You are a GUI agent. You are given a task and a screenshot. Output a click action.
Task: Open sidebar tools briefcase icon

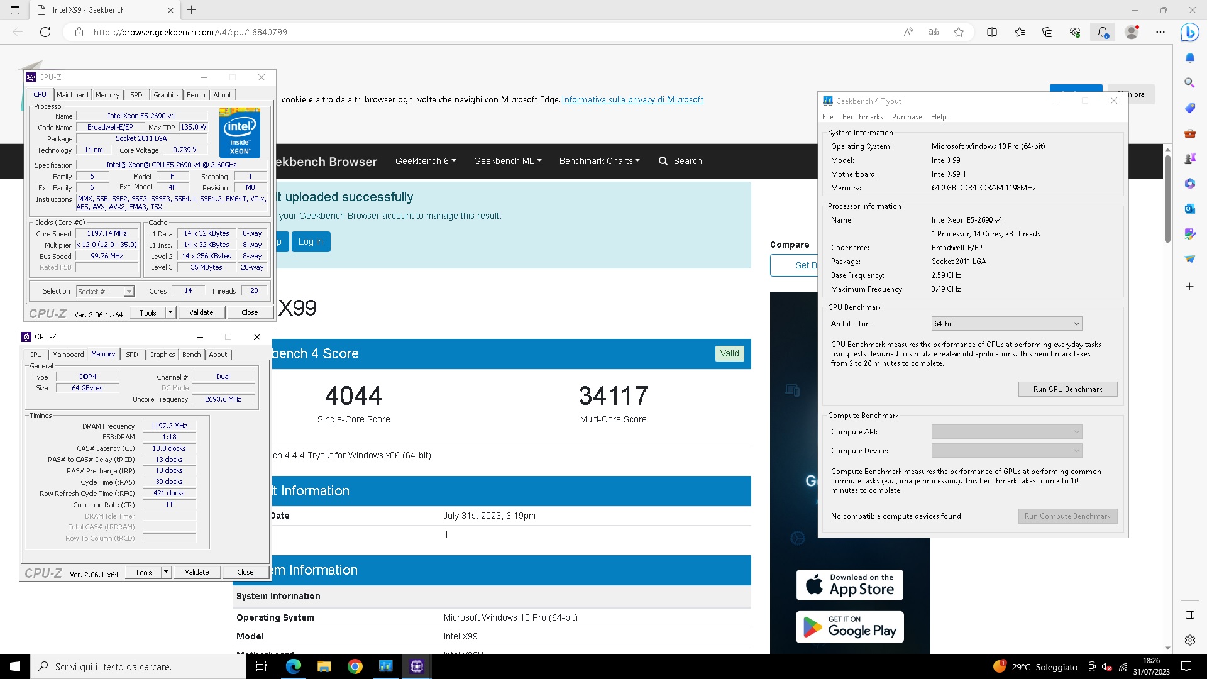[1189, 133]
